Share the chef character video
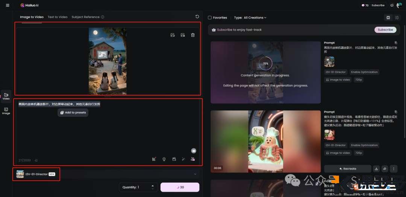406x197 pixels. point(385,169)
